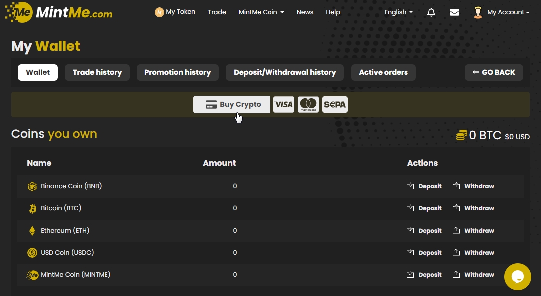This screenshot has width=541, height=296.
Task: Open the English language dropdown
Action: coord(398,12)
